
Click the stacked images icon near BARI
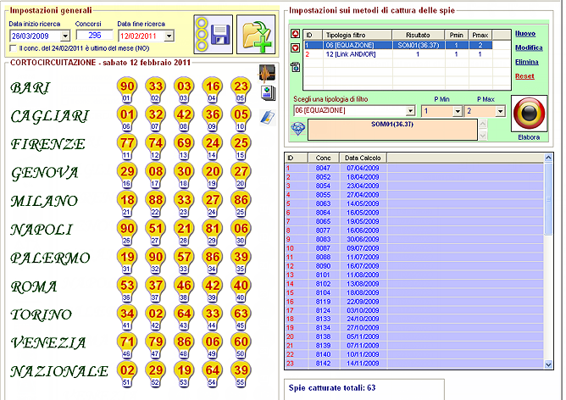tap(268, 93)
